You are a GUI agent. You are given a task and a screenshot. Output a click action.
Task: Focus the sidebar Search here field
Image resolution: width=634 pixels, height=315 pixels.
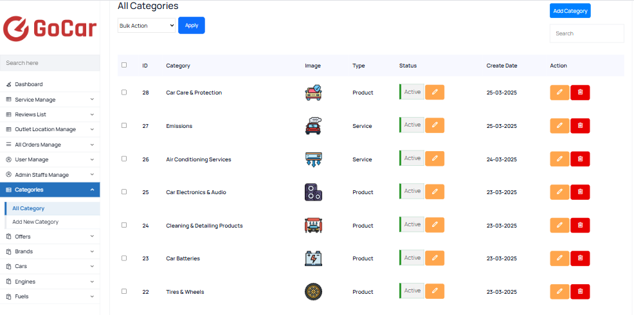50,62
